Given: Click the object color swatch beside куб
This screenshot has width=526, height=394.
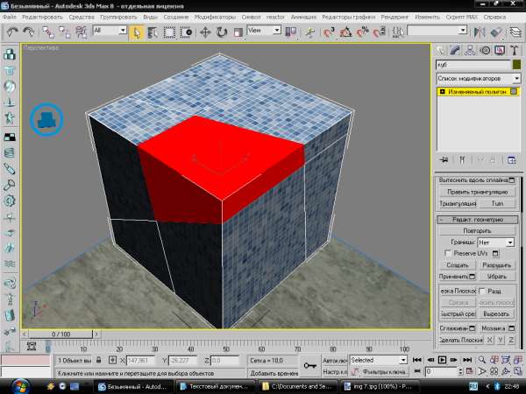Looking at the screenshot, I should tap(516, 65).
